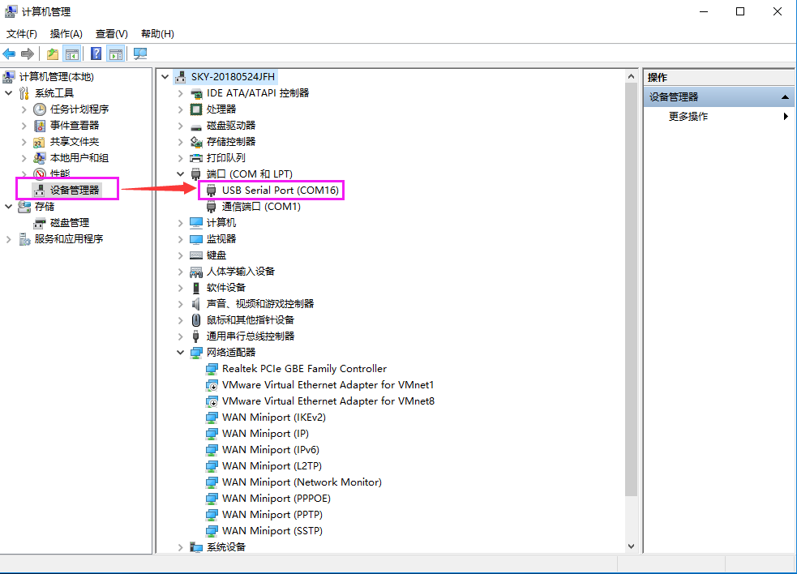797x574 pixels.
Task: Open the 操作(A) menu
Action: pos(66,33)
